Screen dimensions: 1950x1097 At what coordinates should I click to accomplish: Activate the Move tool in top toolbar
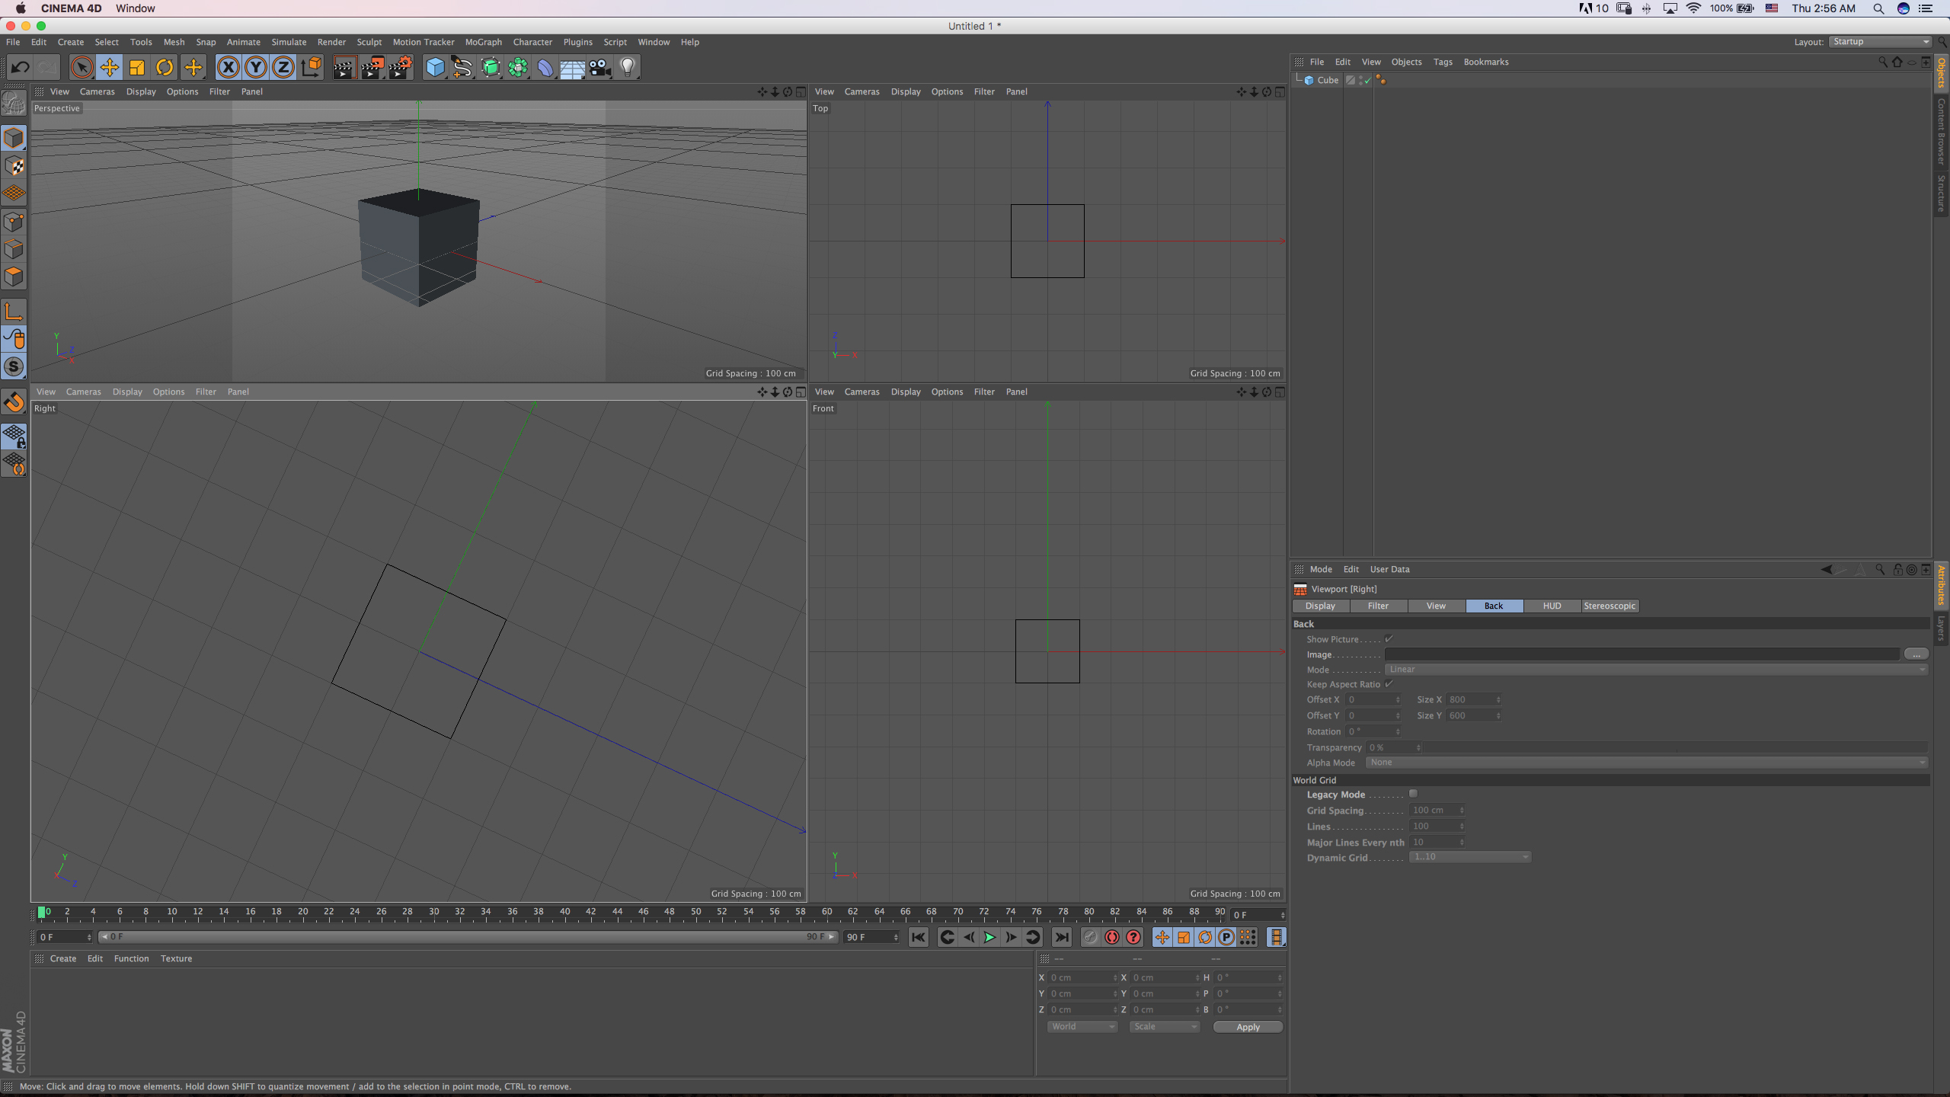coord(110,67)
